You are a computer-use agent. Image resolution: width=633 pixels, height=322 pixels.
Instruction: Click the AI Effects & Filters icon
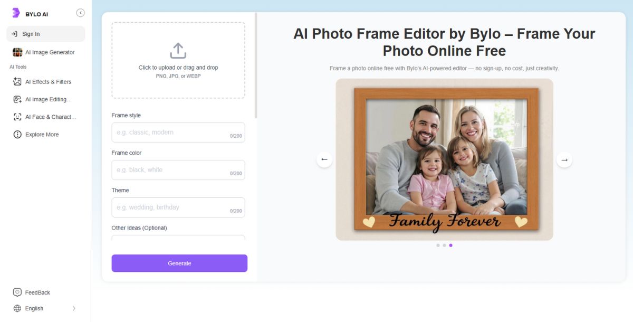pos(17,82)
